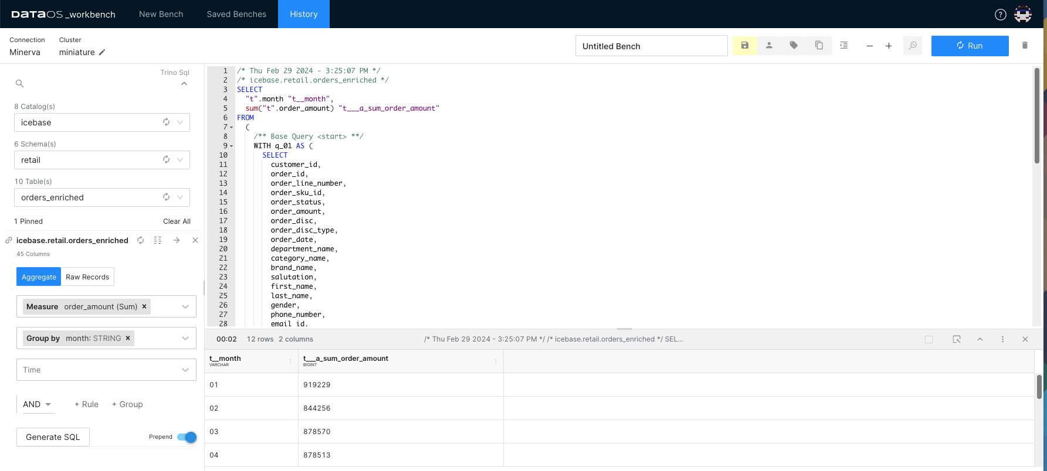Unpin table with the link icon
Image resolution: width=1047 pixels, height=471 pixels.
pos(9,240)
